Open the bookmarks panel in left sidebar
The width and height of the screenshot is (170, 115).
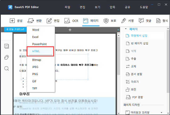[x=7, y=46]
